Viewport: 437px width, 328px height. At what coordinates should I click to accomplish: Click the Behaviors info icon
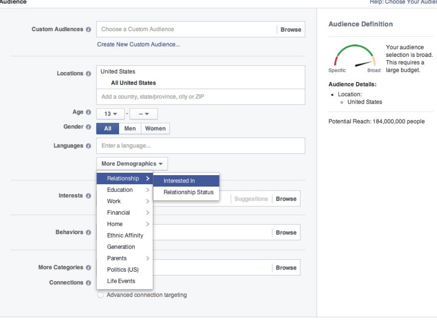[88, 232]
